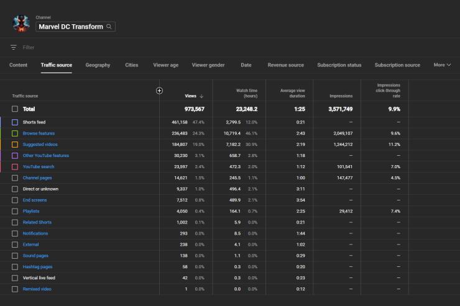Open the Marvel DC Transform channel selector
Viewport: 460px width, 306px height.
point(75,27)
